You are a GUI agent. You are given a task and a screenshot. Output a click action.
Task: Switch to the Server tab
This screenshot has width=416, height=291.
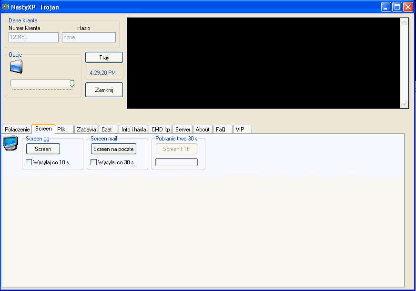point(183,129)
